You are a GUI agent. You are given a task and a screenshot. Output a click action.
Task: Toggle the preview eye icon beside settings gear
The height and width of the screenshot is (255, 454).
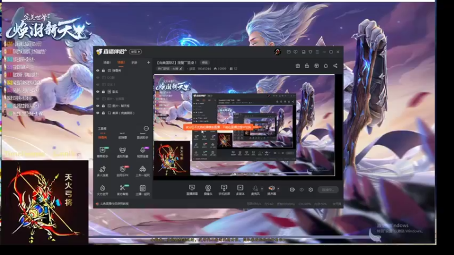301,190
